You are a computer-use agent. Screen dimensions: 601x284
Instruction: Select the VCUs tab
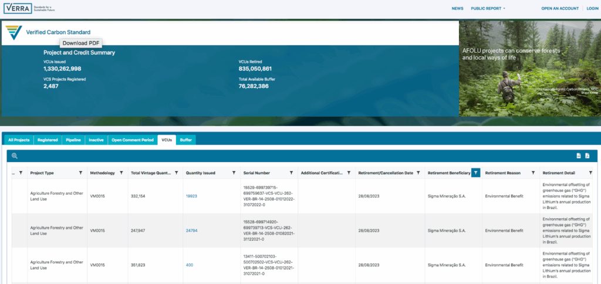click(x=167, y=140)
